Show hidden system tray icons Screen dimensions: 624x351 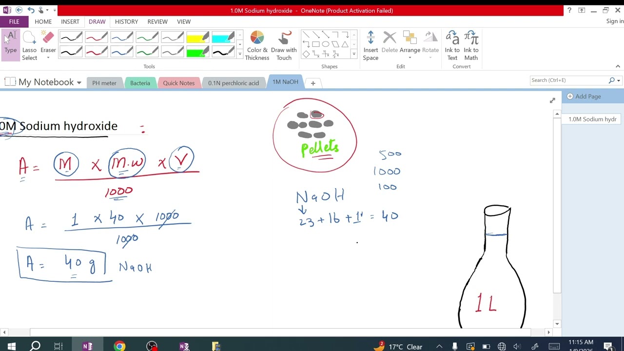(x=439, y=347)
